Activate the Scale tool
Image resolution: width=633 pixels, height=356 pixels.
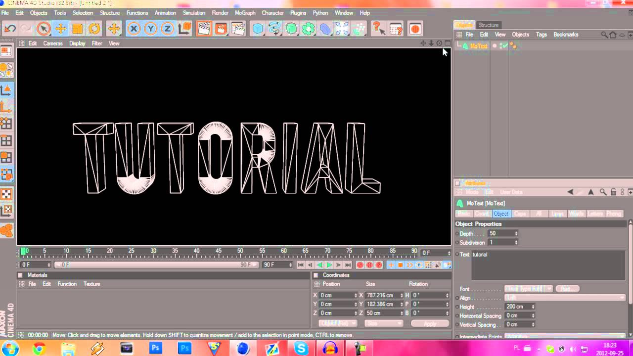coord(77,29)
